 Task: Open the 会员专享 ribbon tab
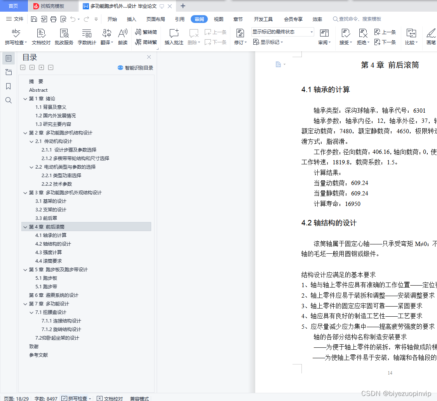click(293, 19)
